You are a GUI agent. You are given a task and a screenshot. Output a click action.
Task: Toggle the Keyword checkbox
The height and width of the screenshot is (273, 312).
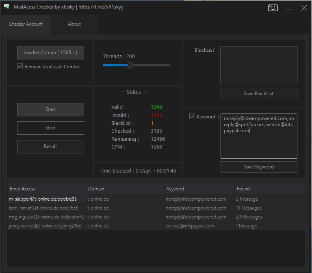(192, 116)
